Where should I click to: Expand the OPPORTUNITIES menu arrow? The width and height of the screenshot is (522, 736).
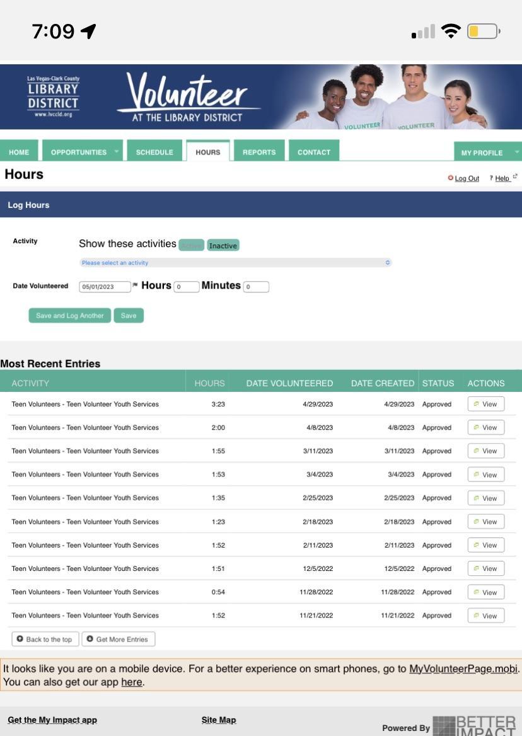click(x=116, y=151)
